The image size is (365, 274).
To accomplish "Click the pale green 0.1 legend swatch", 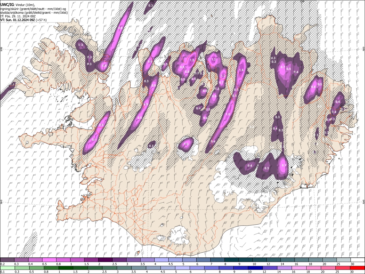I will [7, 268].
